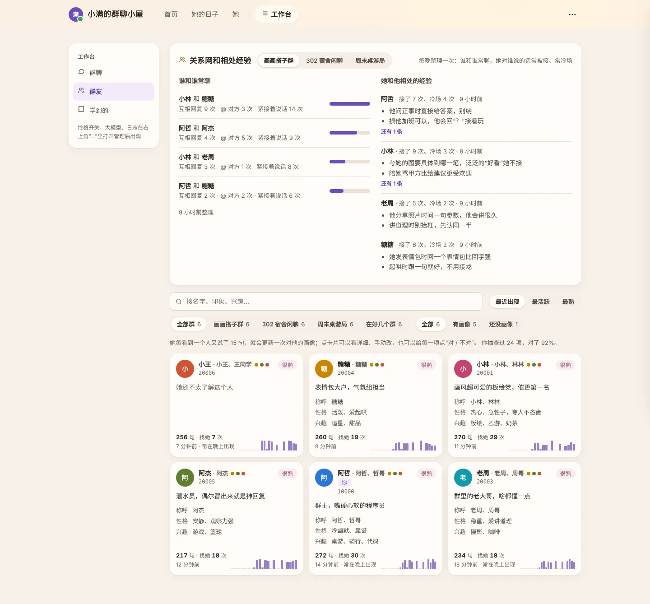Select 群友 in the sidebar
This screenshot has height=604, width=650.
coord(114,92)
